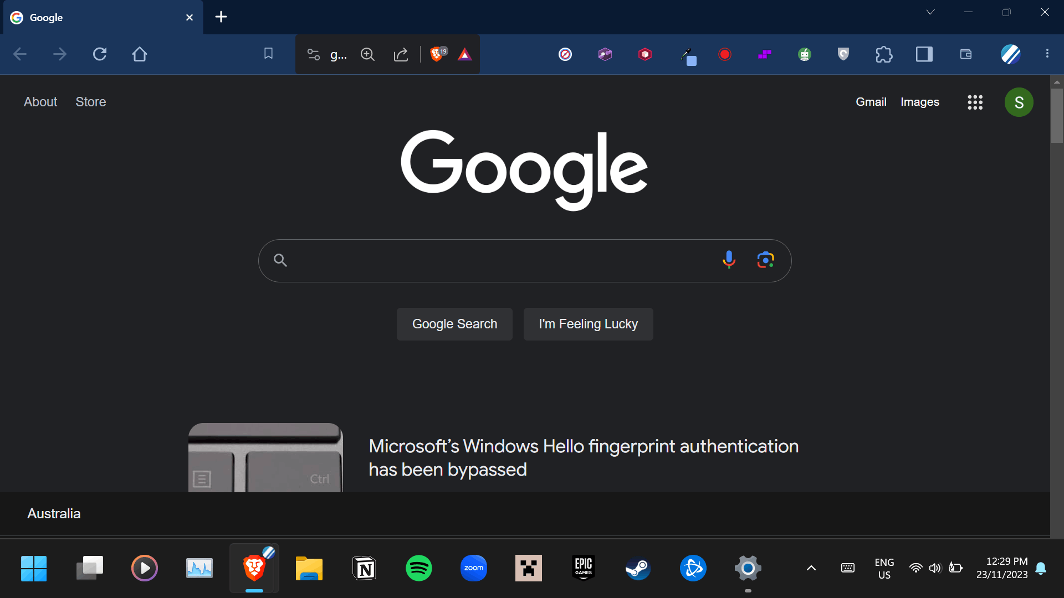The image size is (1064, 598).
Task: Open Brave Rewards triangle icon
Action: (465, 54)
